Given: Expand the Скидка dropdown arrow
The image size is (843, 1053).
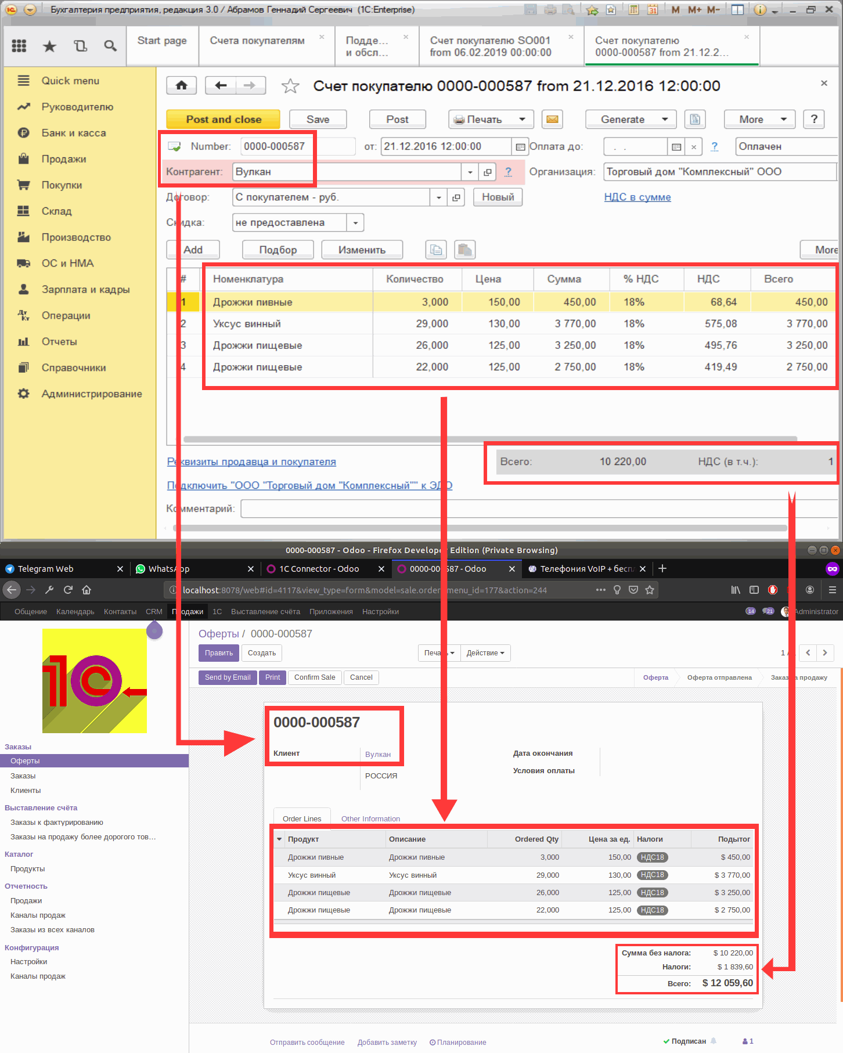Looking at the screenshot, I should [x=355, y=223].
